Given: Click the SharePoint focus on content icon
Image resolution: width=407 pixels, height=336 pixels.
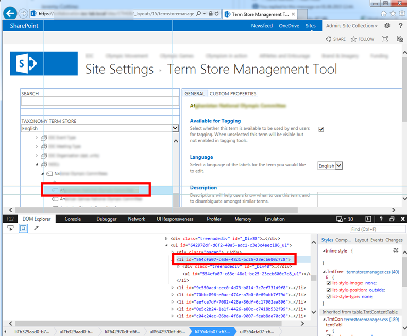Looking at the screenshot, I should 385,39.
